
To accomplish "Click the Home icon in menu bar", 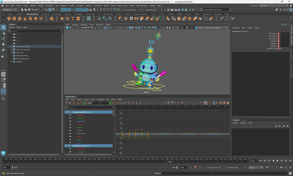I will pyautogui.click(x=2, y=6).
